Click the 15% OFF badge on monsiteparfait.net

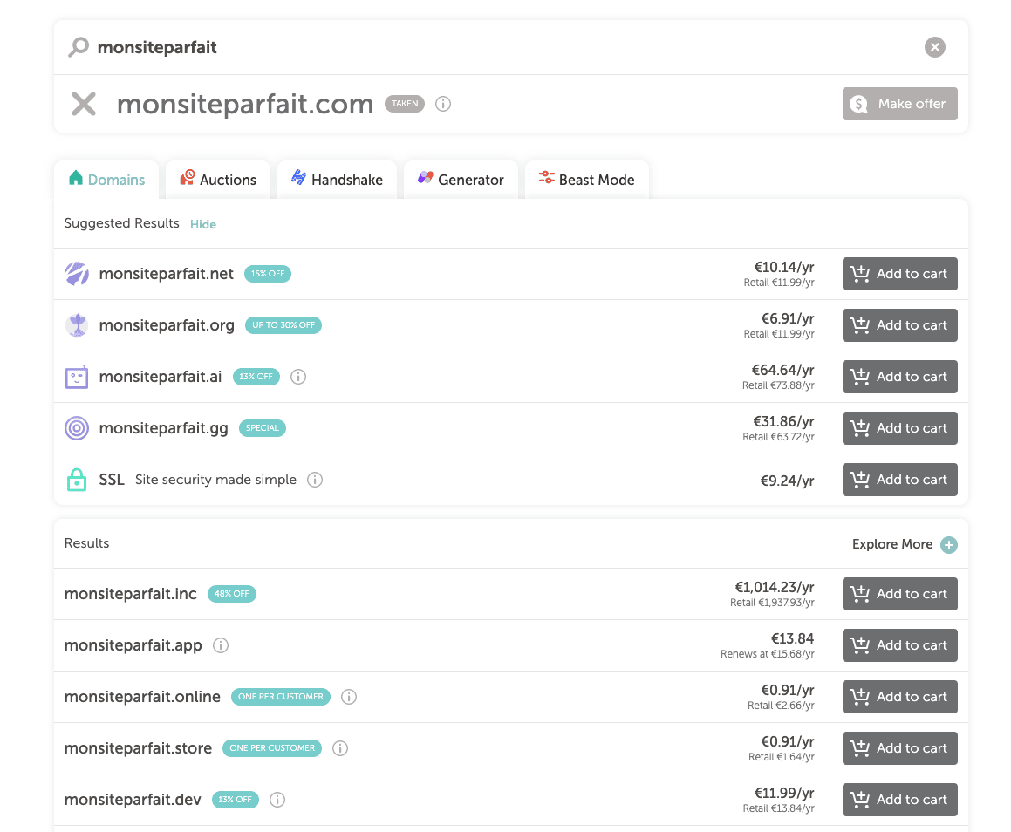point(268,274)
